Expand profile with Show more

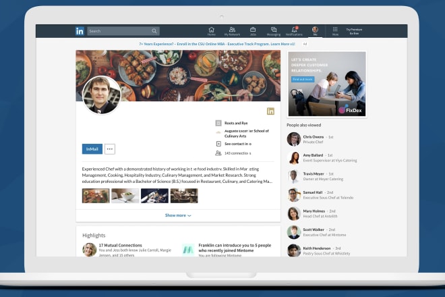click(178, 215)
